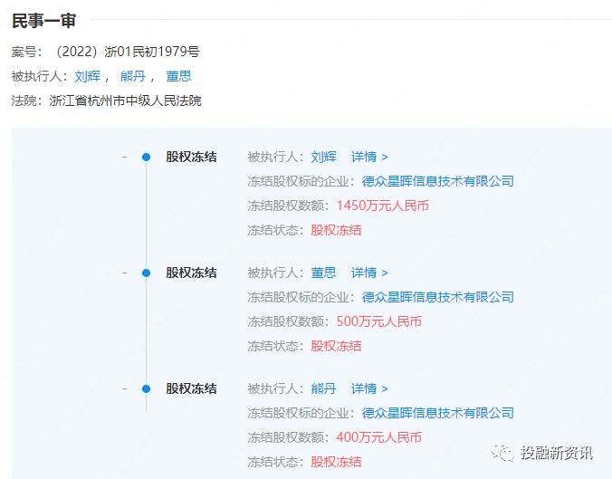612x479 pixels.
Task: Click bold 股权冻结 title of the second entry
Action: click(191, 273)
